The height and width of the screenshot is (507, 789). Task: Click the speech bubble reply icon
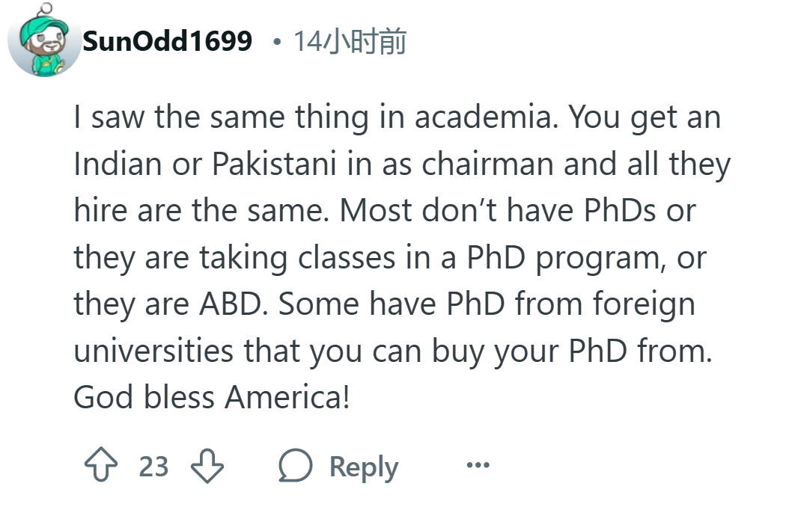pos(296,465)
